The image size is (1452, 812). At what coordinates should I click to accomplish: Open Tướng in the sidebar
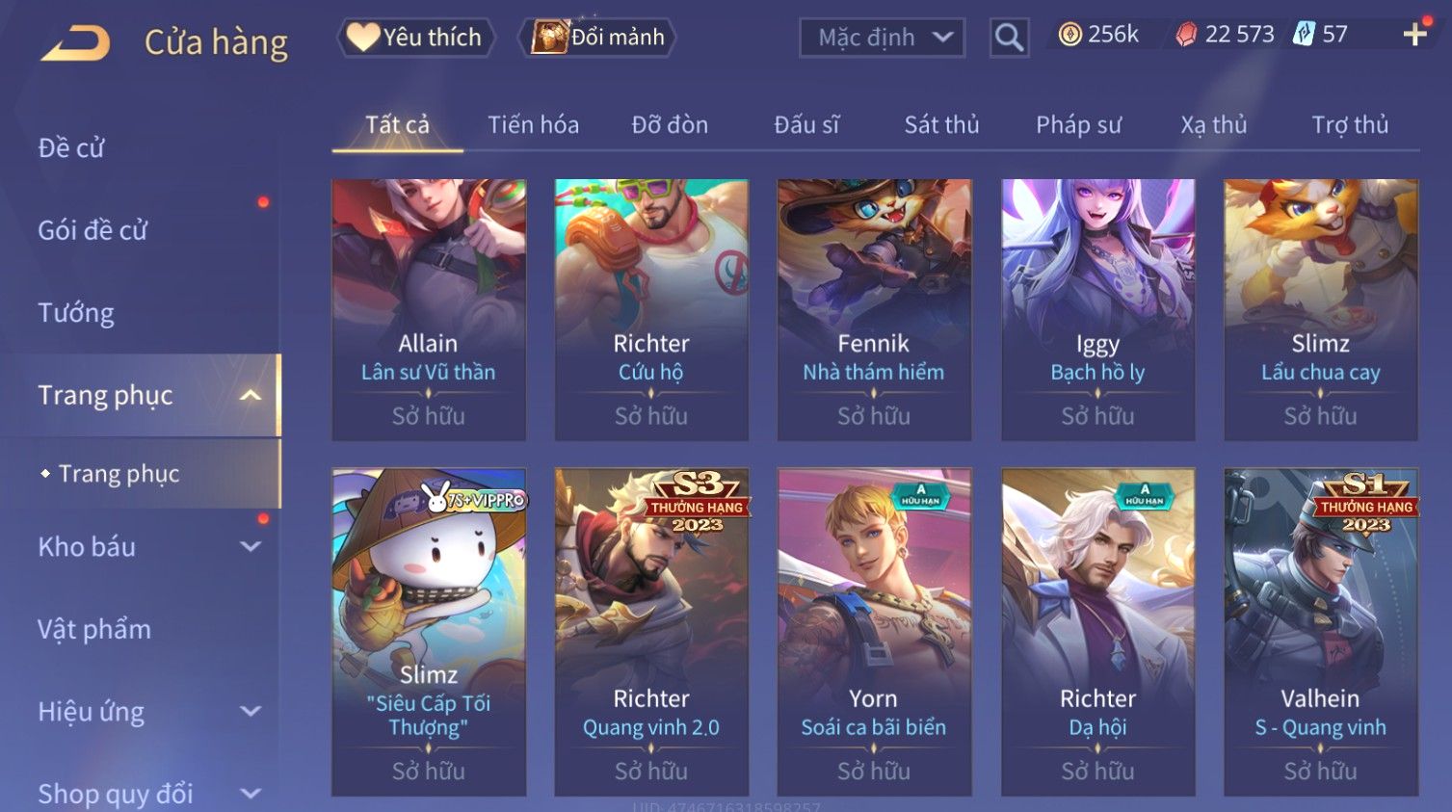click(x=75, y=312)
